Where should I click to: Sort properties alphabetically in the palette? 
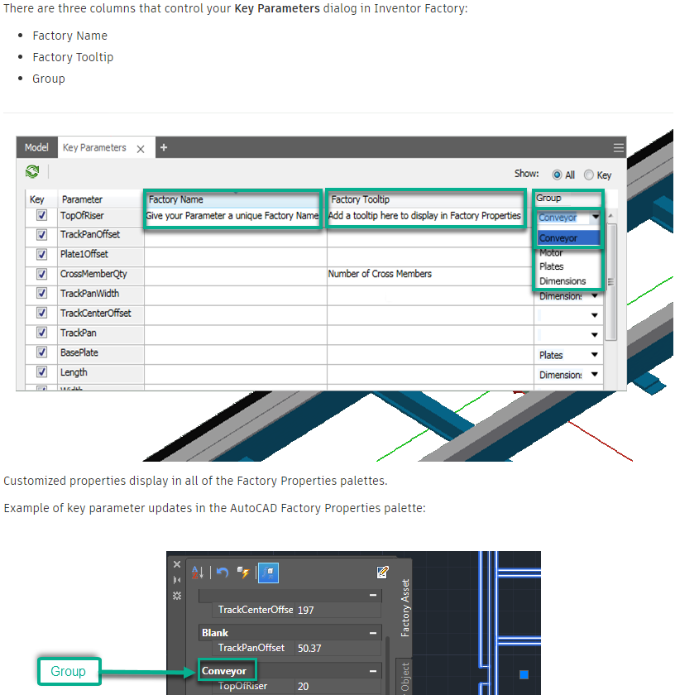click(x=198, y=573)
